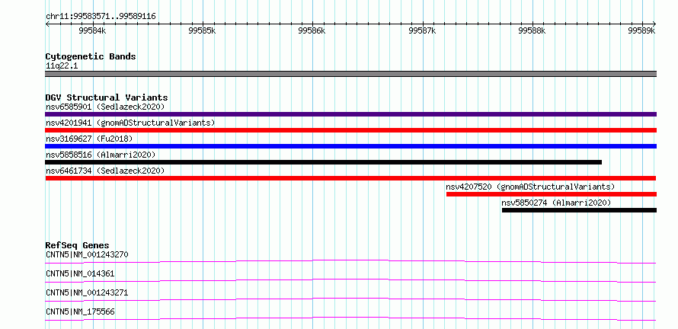Select the gray 11q22.1 cytoband bar

point(350,74)
